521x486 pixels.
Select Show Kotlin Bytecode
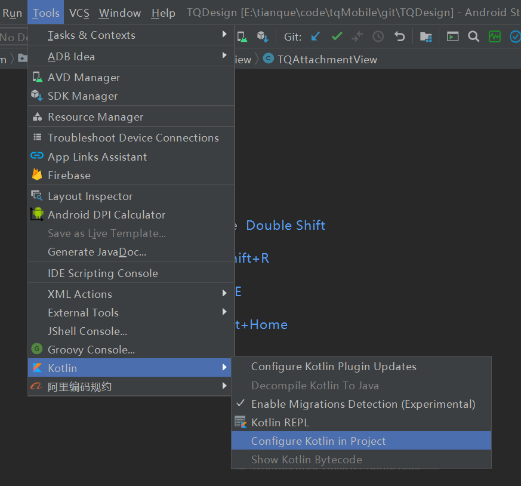361,459
